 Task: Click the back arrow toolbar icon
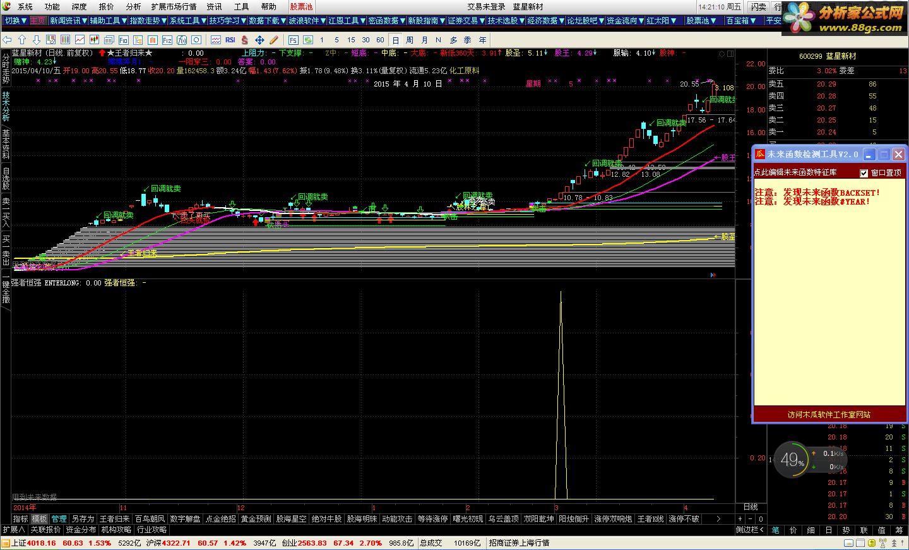point(8,40)
